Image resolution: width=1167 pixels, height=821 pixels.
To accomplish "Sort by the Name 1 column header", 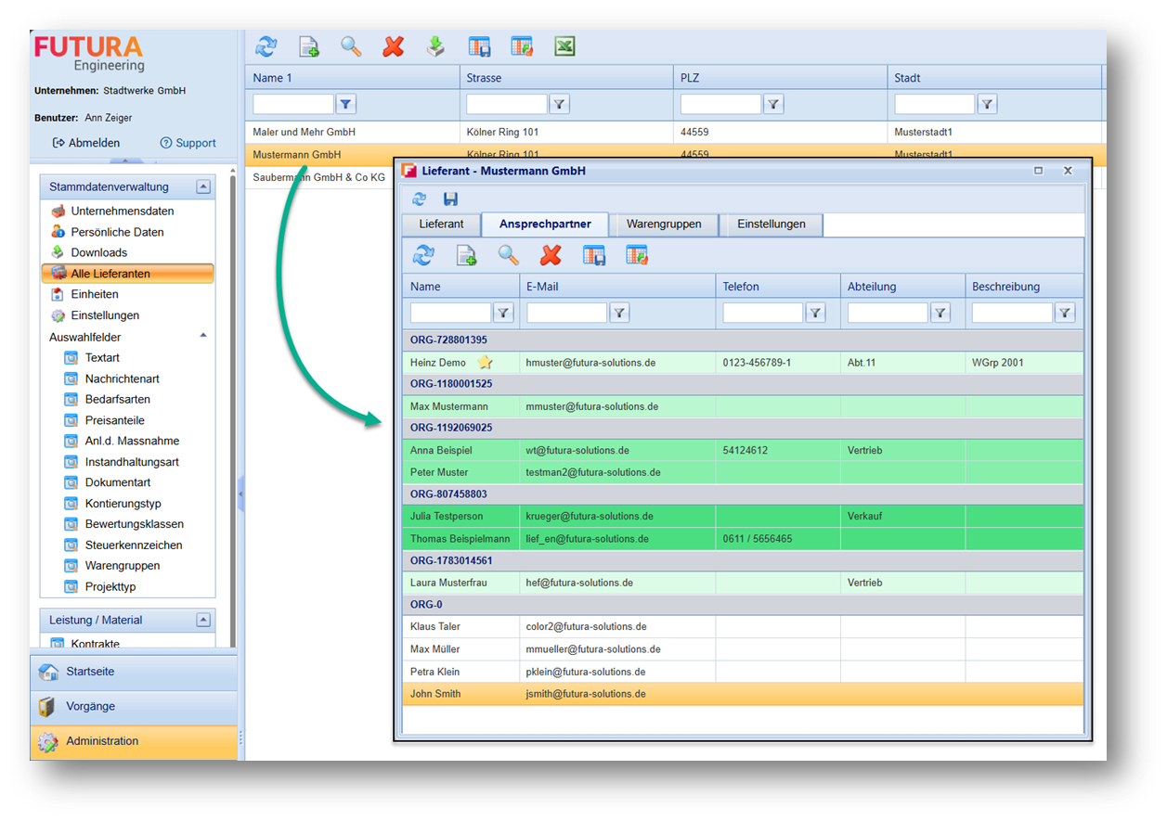I will 353,78.
